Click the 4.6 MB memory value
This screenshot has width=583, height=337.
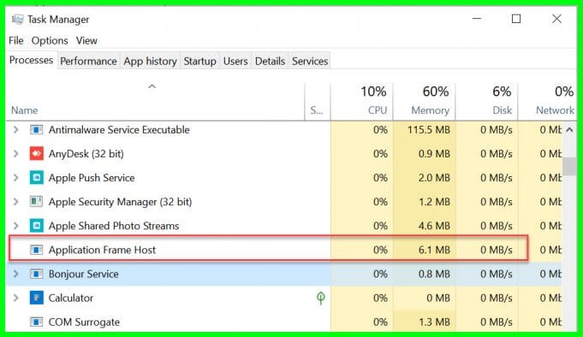pyautogui.click(x=434, y=226)
